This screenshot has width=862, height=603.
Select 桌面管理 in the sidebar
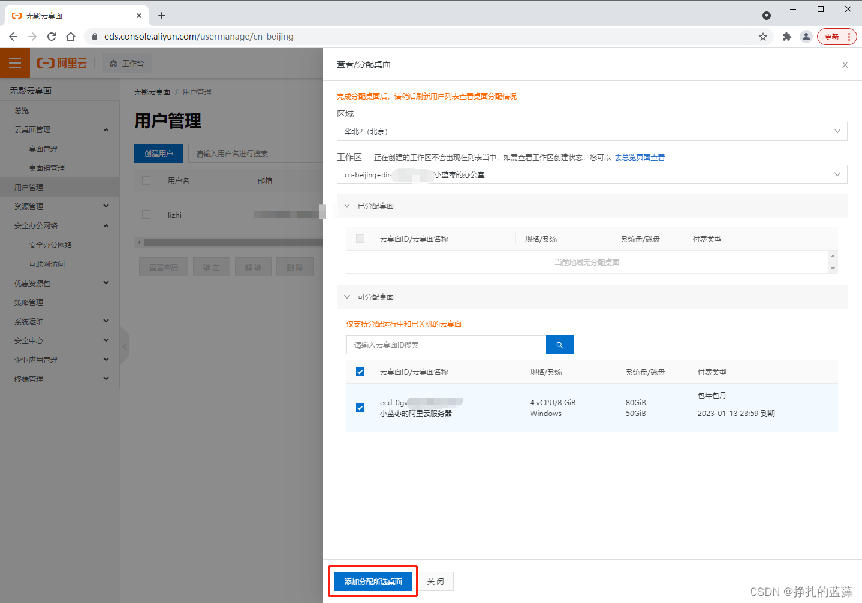(x=43, y=149)
